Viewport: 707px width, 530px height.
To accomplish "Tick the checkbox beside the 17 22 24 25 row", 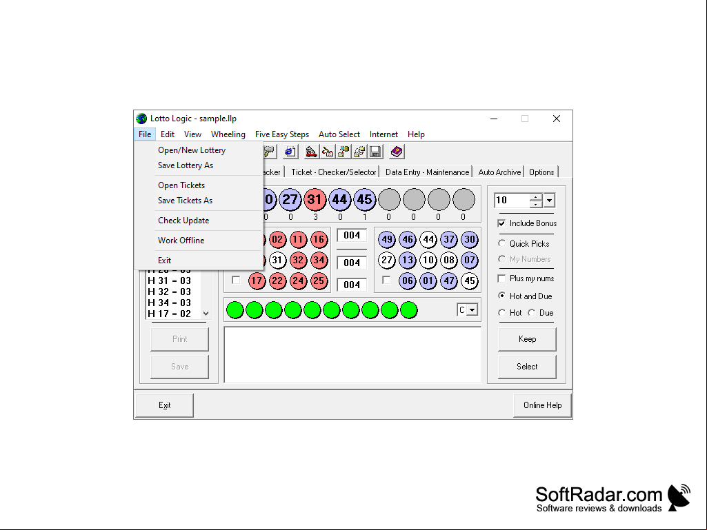I will 236,280.
